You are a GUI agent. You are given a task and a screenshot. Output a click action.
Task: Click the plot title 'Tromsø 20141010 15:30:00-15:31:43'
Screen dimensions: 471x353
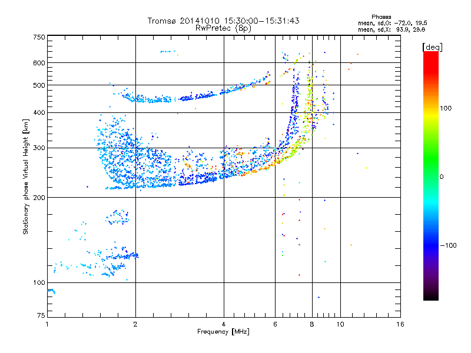pyautogui.click(x=223, y=21)
